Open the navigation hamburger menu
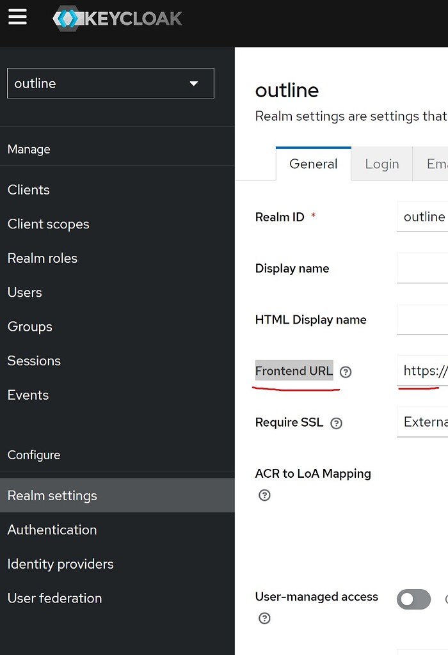Screen dimensions: 448x655 (17, 17)
